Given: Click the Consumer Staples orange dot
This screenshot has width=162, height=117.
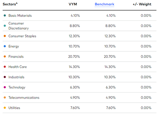Looking at the screenshot, I should [x=5, y=36].
